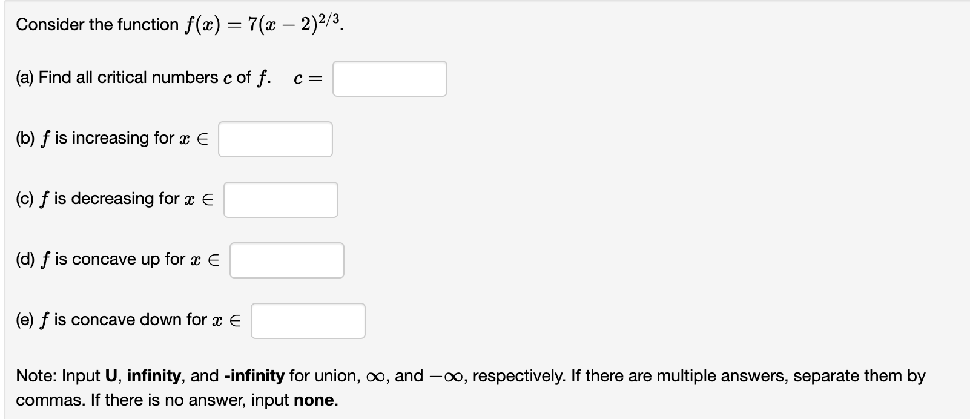Click the label for part (e)

[24, 320]
